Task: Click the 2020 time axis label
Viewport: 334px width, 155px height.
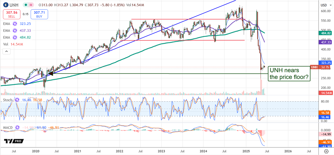Action: pos(35,151)
